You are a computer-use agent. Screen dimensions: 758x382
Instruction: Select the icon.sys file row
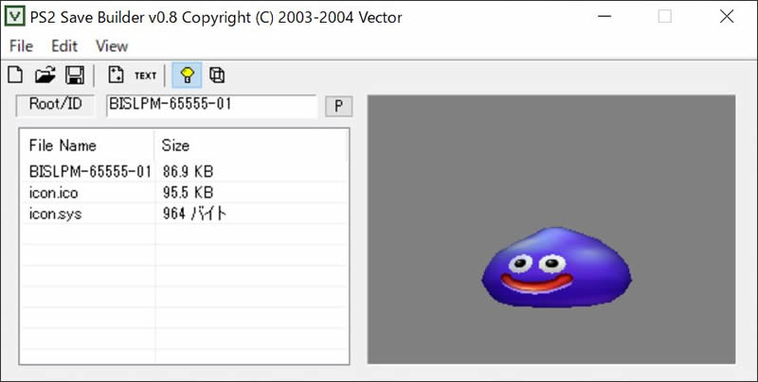[x=184, y=214]
